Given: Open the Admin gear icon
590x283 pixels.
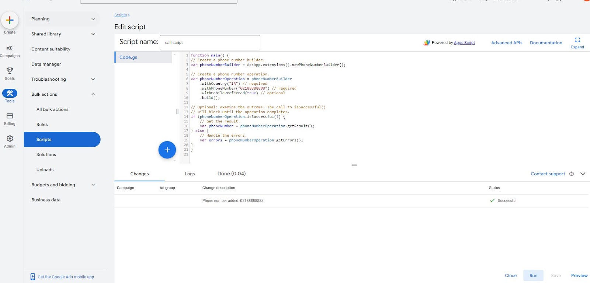Looking at the screenshot, I should 10,139.
